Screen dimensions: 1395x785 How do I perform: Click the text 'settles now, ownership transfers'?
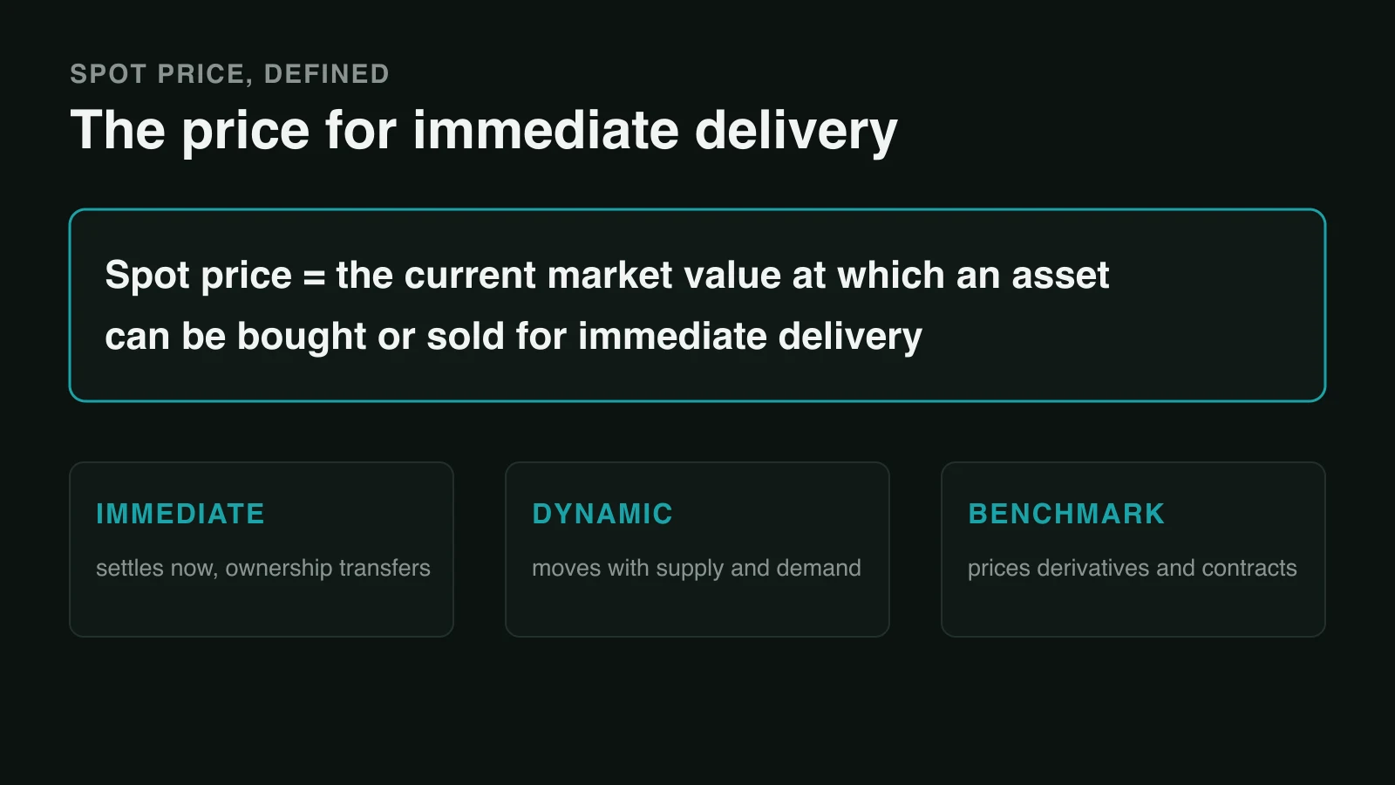(x=263, y=569)
